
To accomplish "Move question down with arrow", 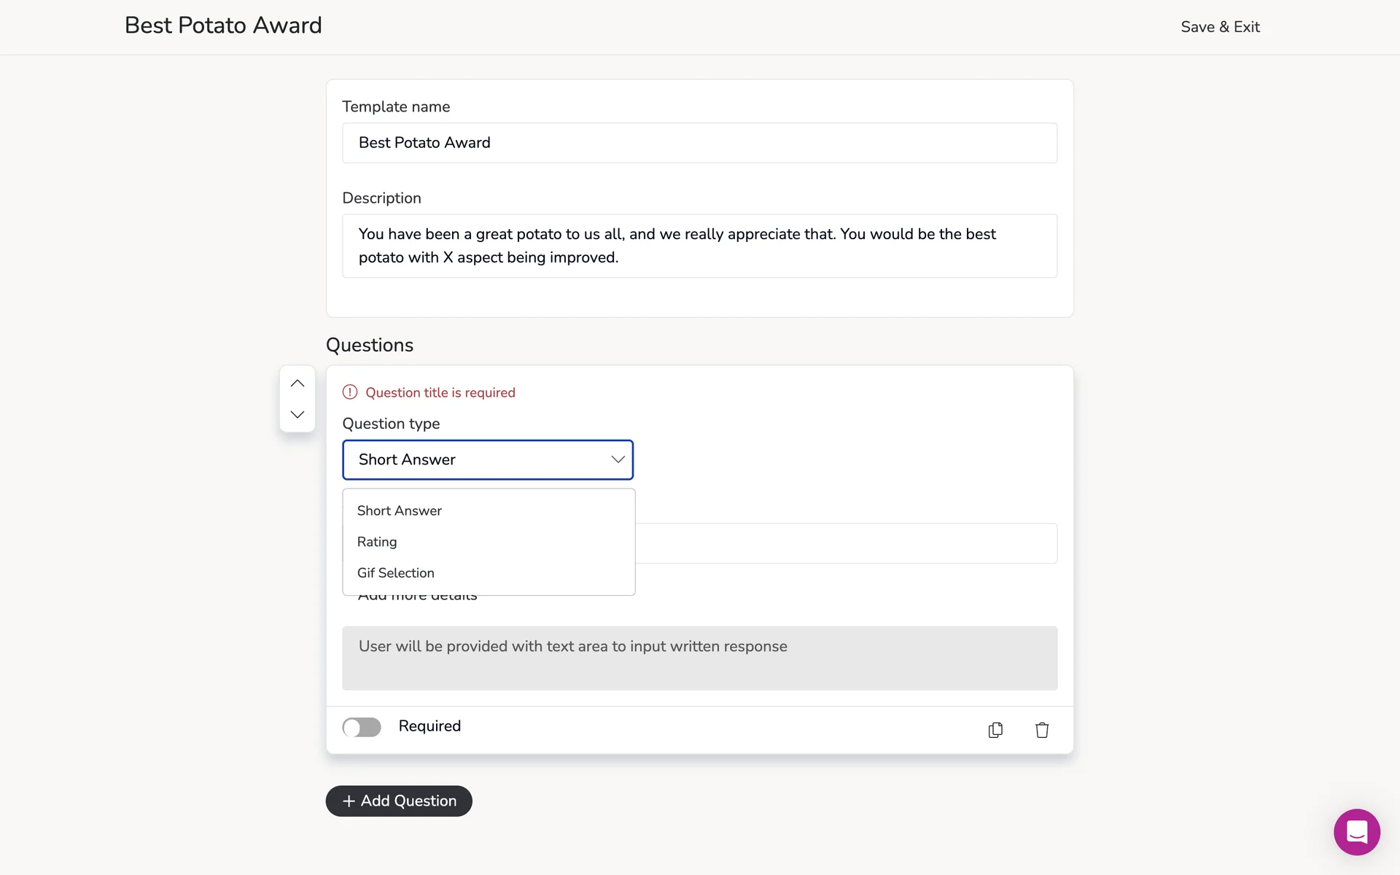I will (x=297, y=414).
